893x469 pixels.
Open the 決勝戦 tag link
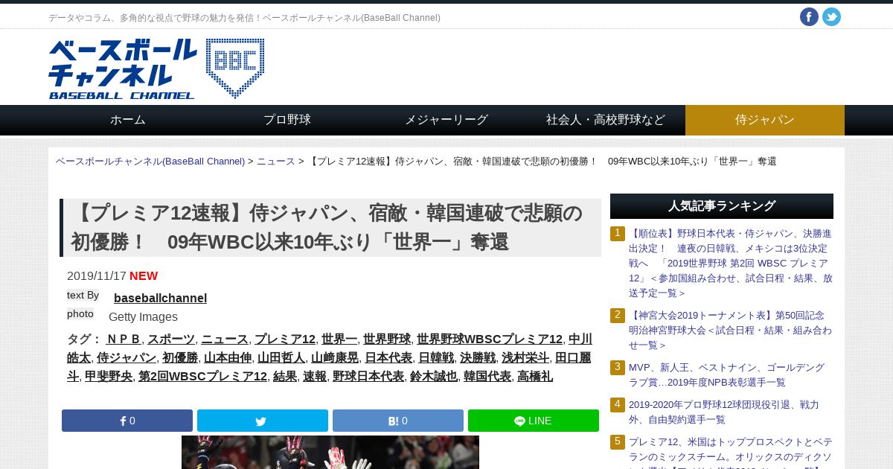(478, 357)
